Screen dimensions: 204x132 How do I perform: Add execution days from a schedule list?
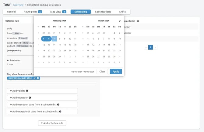pos(42,105)
